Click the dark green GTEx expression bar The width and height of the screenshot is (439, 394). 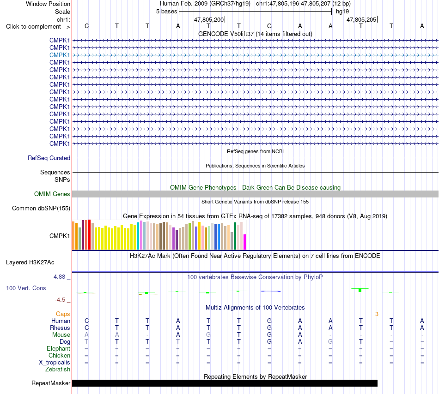click(235, 236)
